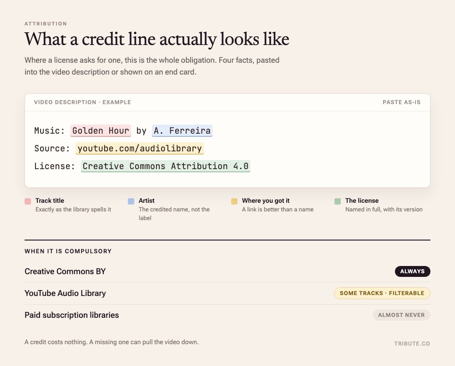
Task: Click the ATTRIBUTION eyebrow label
Action: (x=46, y=24)
